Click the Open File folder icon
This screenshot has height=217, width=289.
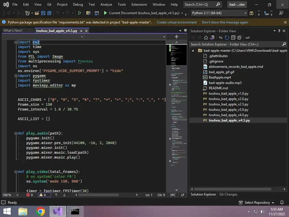(x=37, y=13)
